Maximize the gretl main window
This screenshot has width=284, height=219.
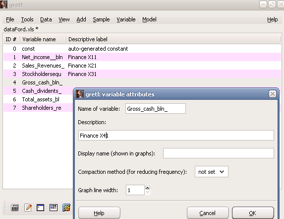coord(272,4)
